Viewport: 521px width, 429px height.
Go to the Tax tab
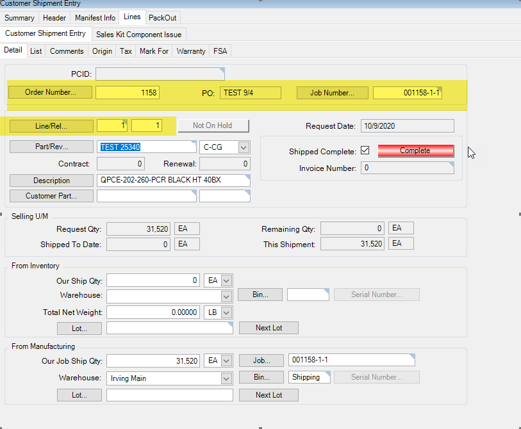126,51
